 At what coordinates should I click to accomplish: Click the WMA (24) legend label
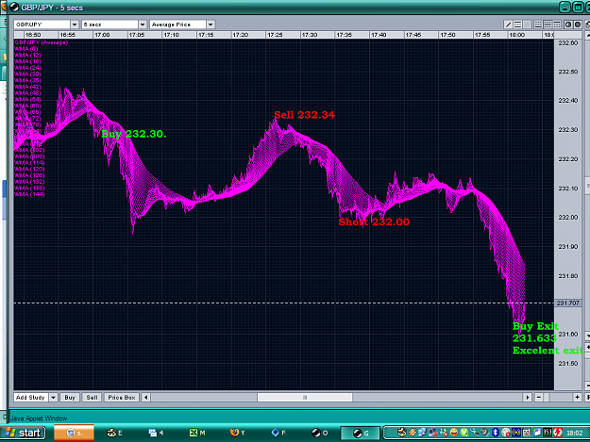(x=27, y=68)
